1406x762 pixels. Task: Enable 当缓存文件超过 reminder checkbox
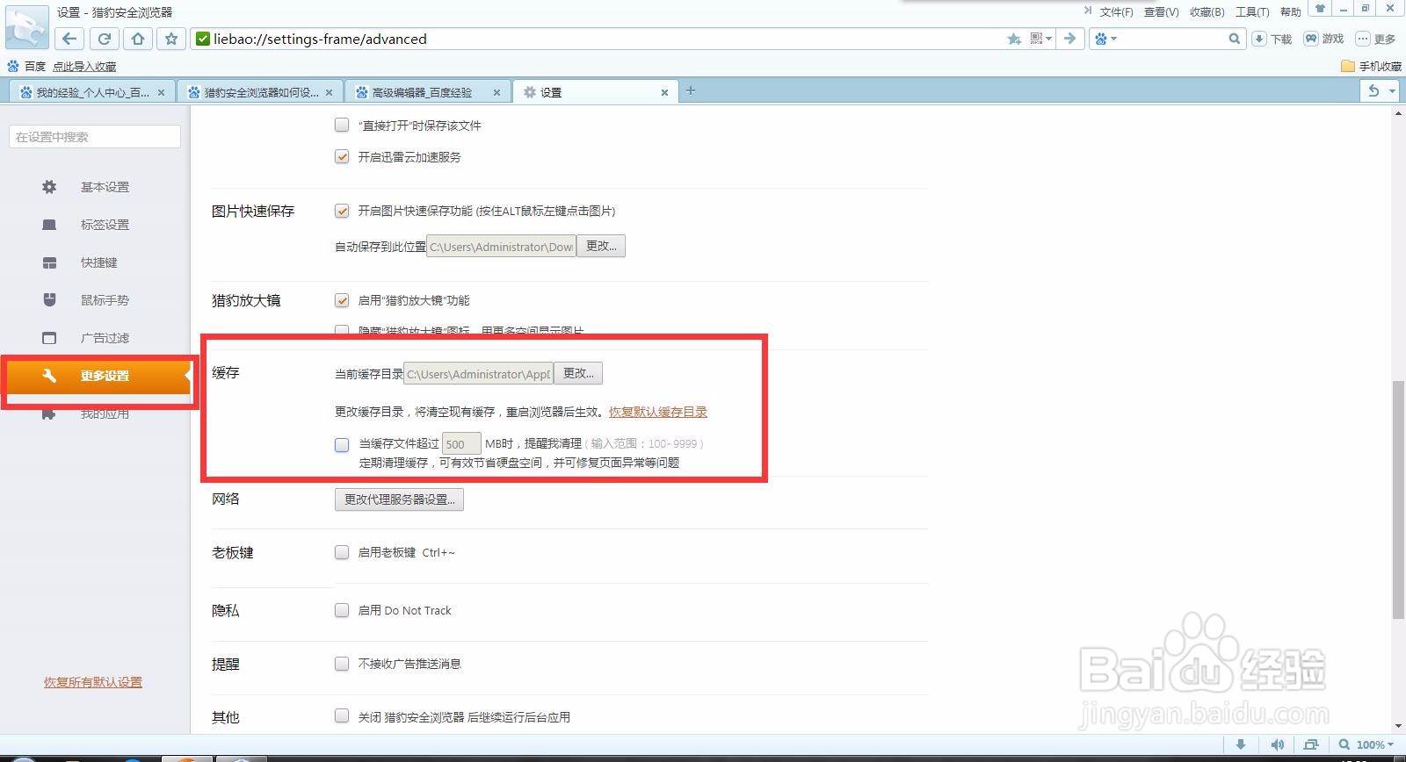[342, 445]
